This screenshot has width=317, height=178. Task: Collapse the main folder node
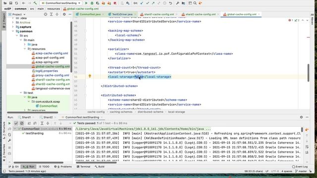click(21, 40)
